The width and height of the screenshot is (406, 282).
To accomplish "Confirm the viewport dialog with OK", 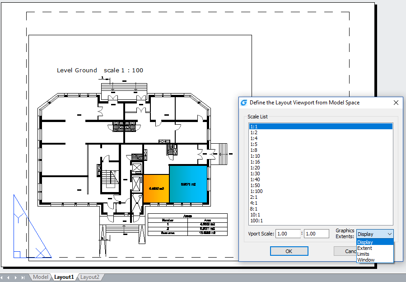I will (289, 251).
